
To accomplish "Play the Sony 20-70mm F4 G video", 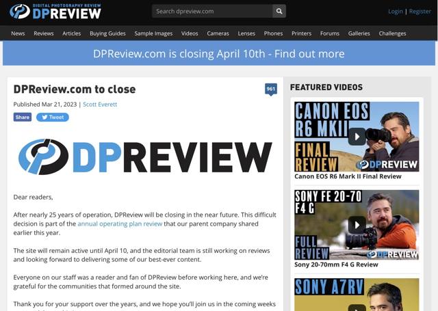I will point(357,224).
